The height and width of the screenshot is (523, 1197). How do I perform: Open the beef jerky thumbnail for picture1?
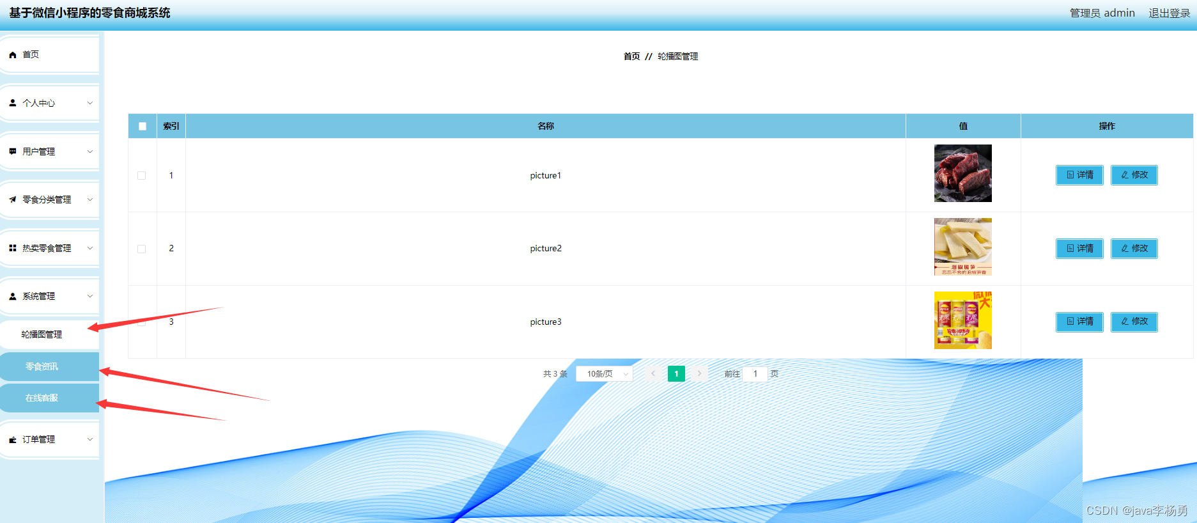point(962,173)
